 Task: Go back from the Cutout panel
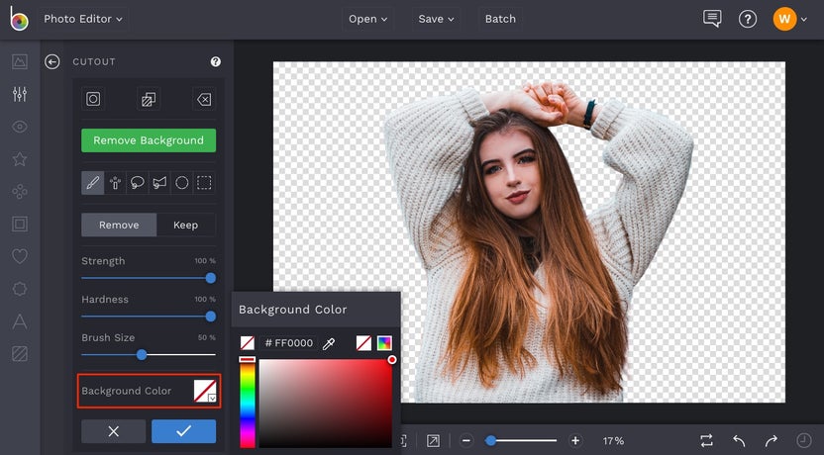click(52, 62)
